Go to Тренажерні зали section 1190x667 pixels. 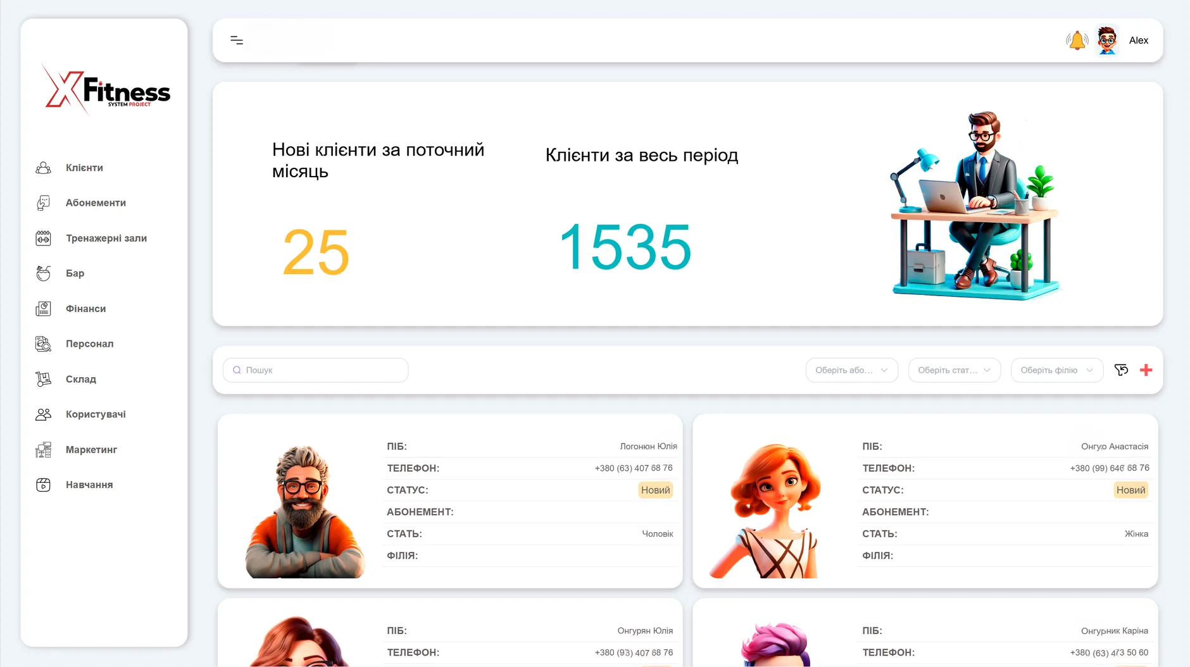point(106,238)
